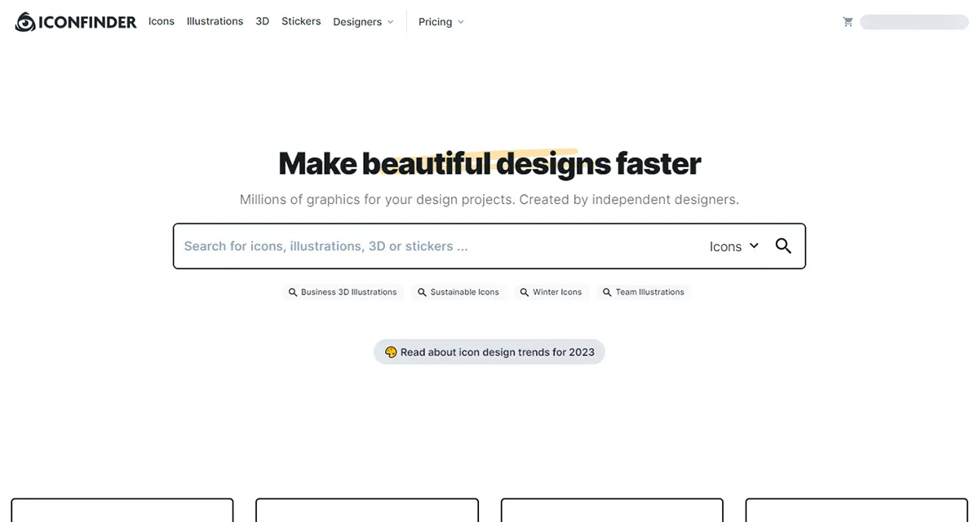
Task: Expand the Designers dropdown
Action: point(363,21)
